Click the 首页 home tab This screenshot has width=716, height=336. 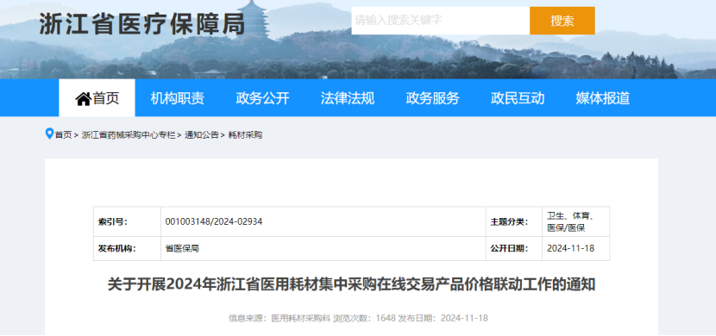tap(97, 98)
